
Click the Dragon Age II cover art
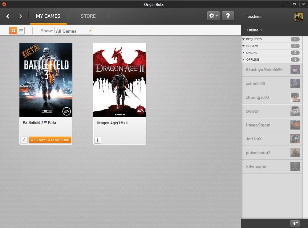(x=120, y=80)
